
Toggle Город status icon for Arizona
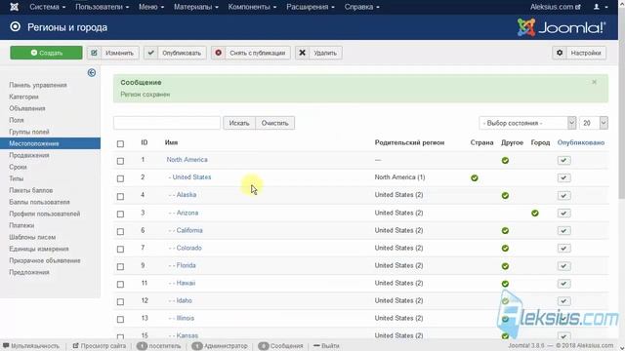(535, 214)
